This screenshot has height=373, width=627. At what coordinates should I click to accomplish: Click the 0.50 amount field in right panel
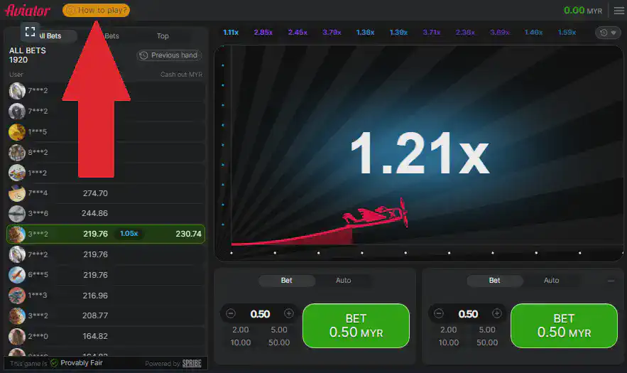point(468,314)
